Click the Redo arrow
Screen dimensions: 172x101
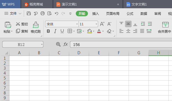pos(63,13)
